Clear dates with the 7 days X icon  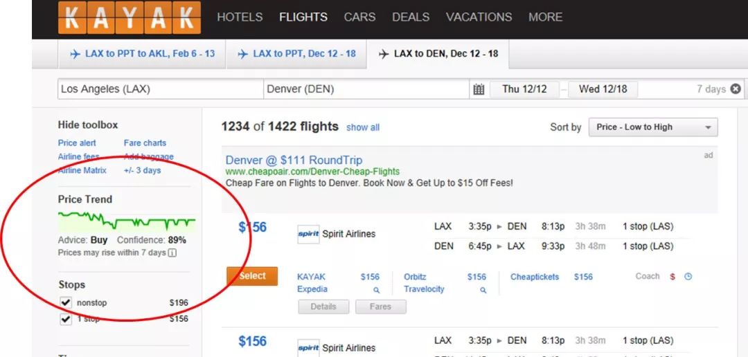tap(736, 89)
